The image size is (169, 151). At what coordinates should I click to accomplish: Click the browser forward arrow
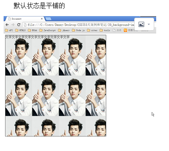click(13, 25)
